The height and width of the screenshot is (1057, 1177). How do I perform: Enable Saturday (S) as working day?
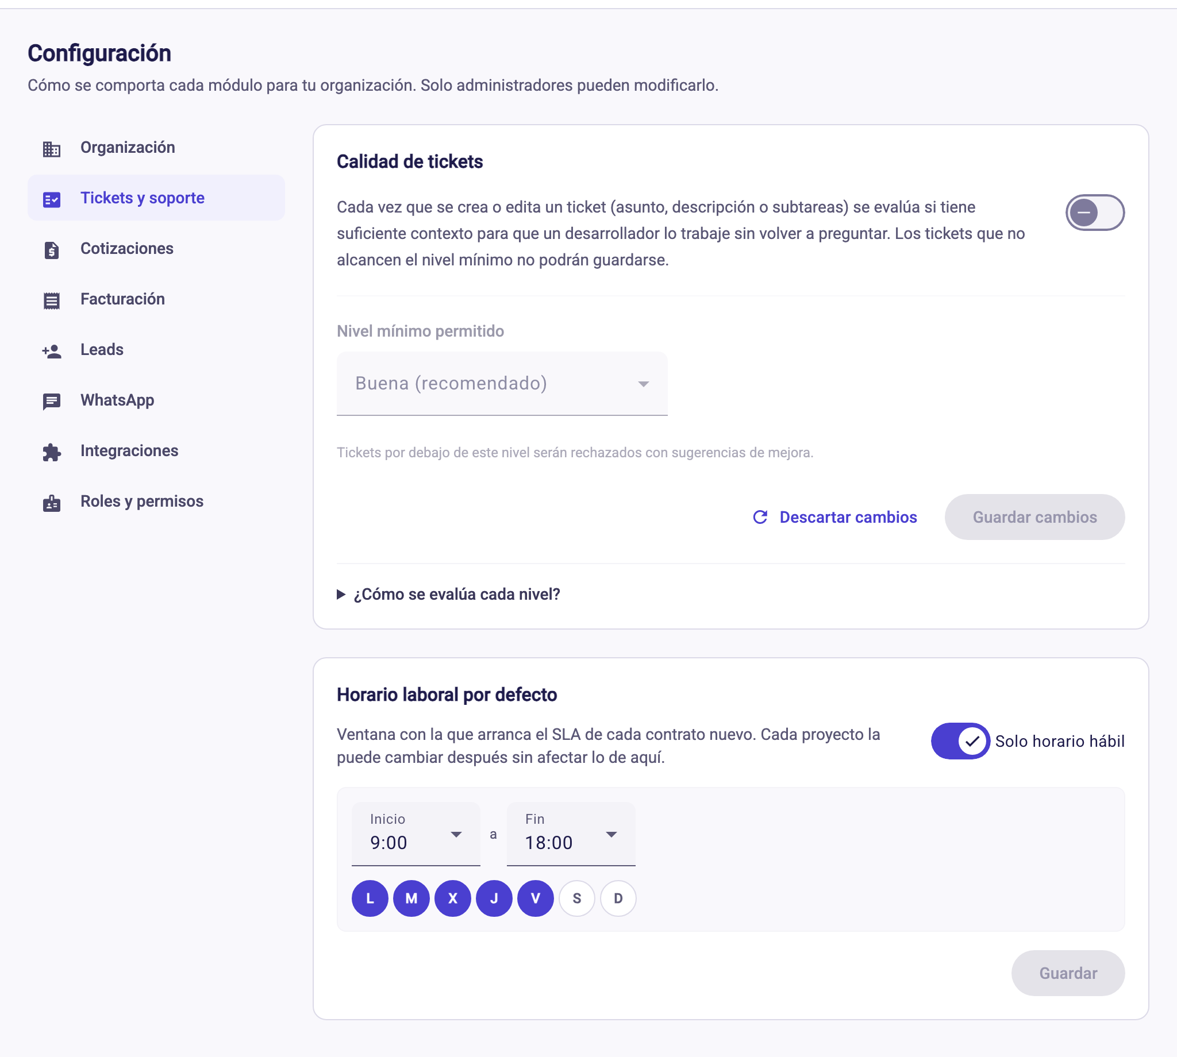577,898
